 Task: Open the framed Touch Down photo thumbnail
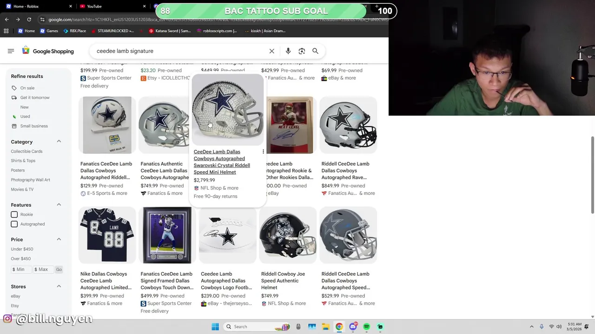[x=167, y=235]
